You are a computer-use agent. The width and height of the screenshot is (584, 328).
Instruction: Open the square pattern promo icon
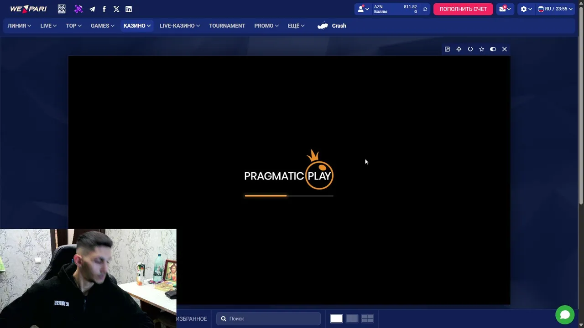coord(62,9)
